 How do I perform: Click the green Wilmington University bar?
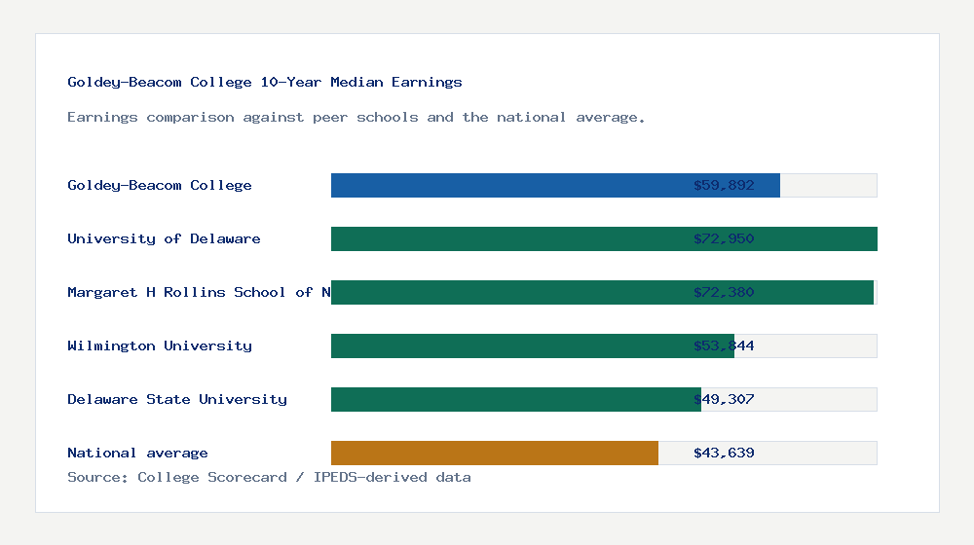[x=533, y=345]
